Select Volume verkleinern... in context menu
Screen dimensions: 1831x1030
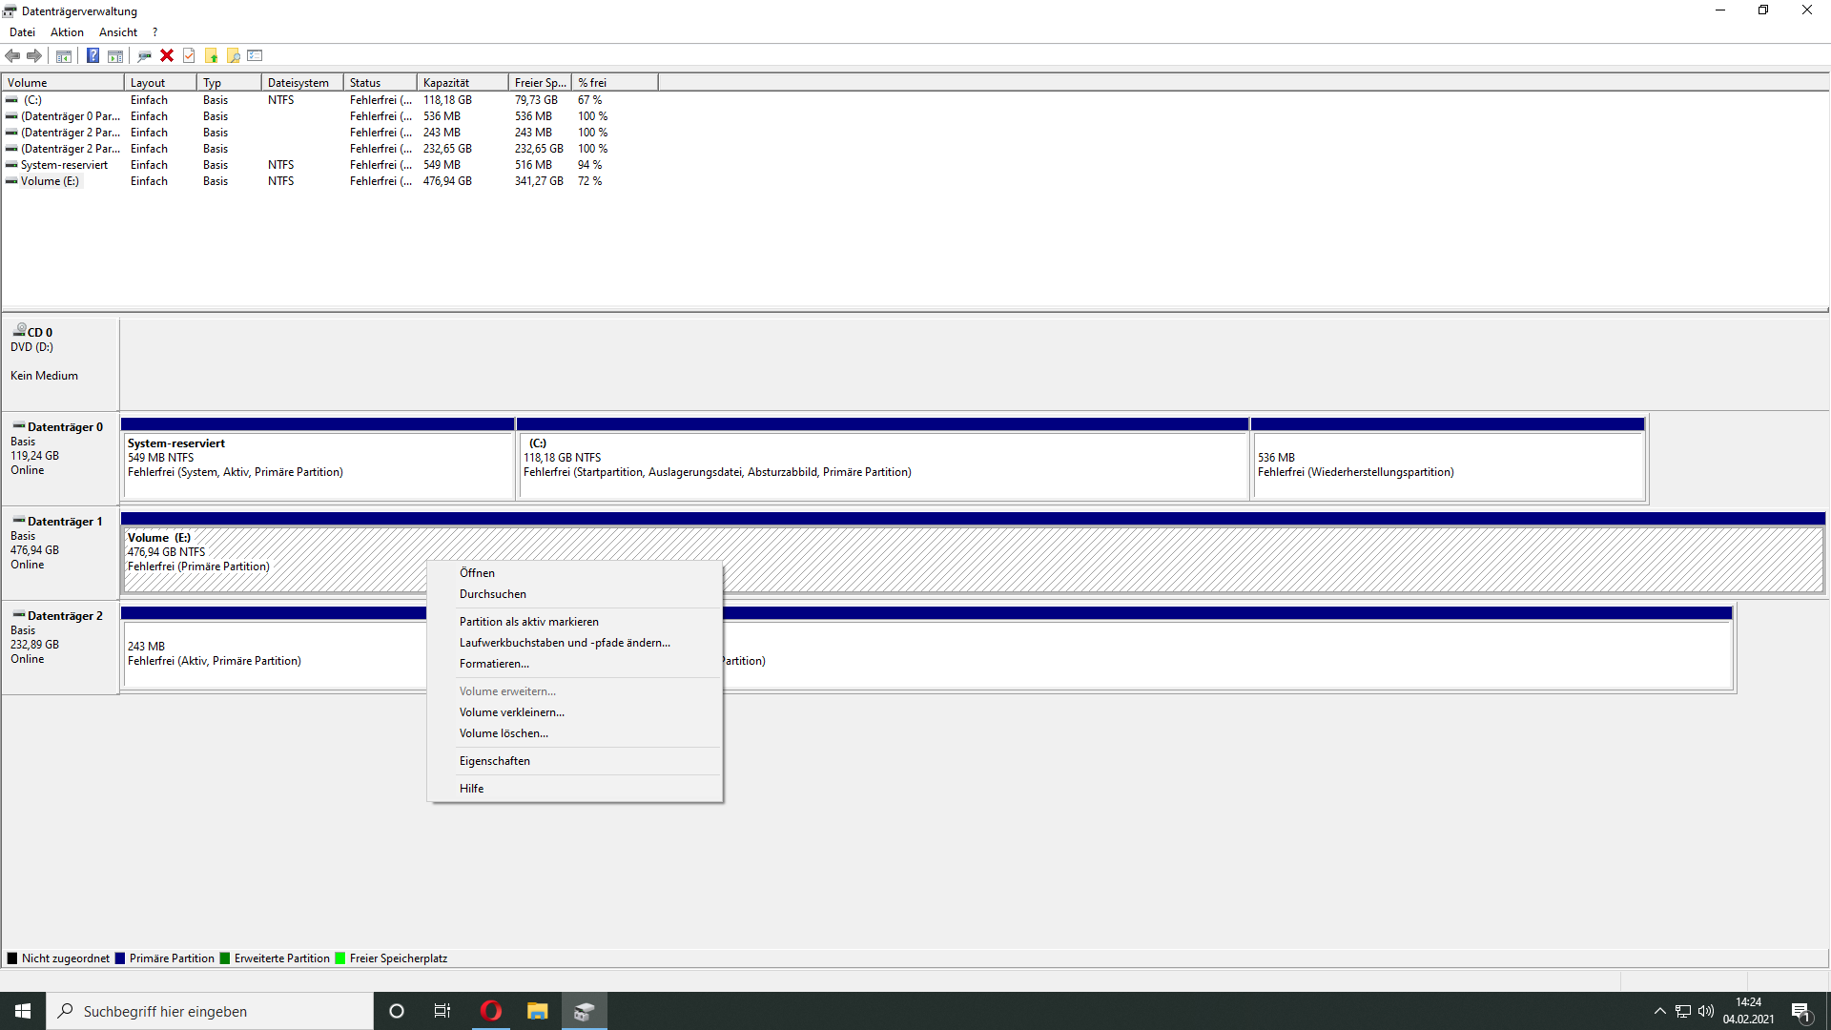click(512, 712)
